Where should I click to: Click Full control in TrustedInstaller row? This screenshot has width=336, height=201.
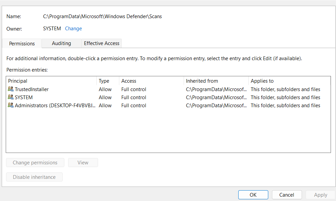pyautogui.click(x=134, y=89)
